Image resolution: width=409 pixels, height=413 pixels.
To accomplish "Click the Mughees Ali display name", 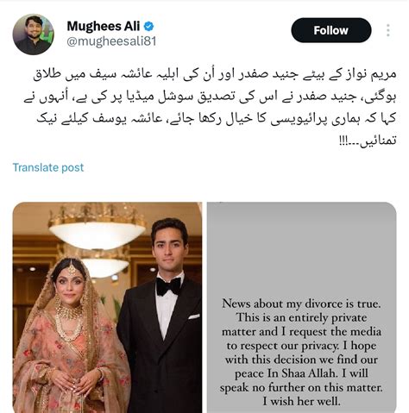I will [x=104, y=27].
